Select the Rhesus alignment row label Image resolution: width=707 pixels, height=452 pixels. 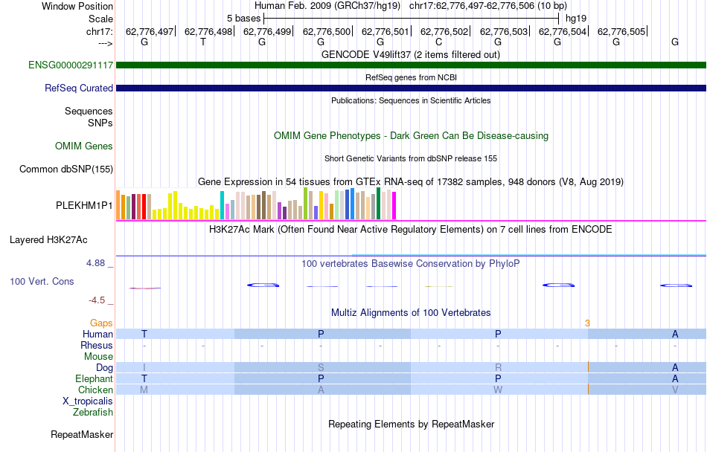pyautogui.click(x=97, y=345)
